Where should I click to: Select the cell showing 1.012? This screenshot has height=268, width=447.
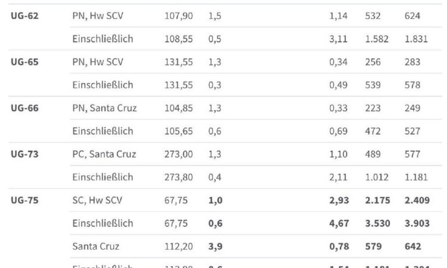pyautogui.click(x=377, y=177)
